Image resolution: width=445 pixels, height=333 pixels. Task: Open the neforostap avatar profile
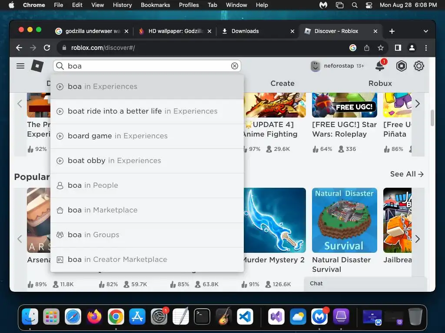coord(315,66)
